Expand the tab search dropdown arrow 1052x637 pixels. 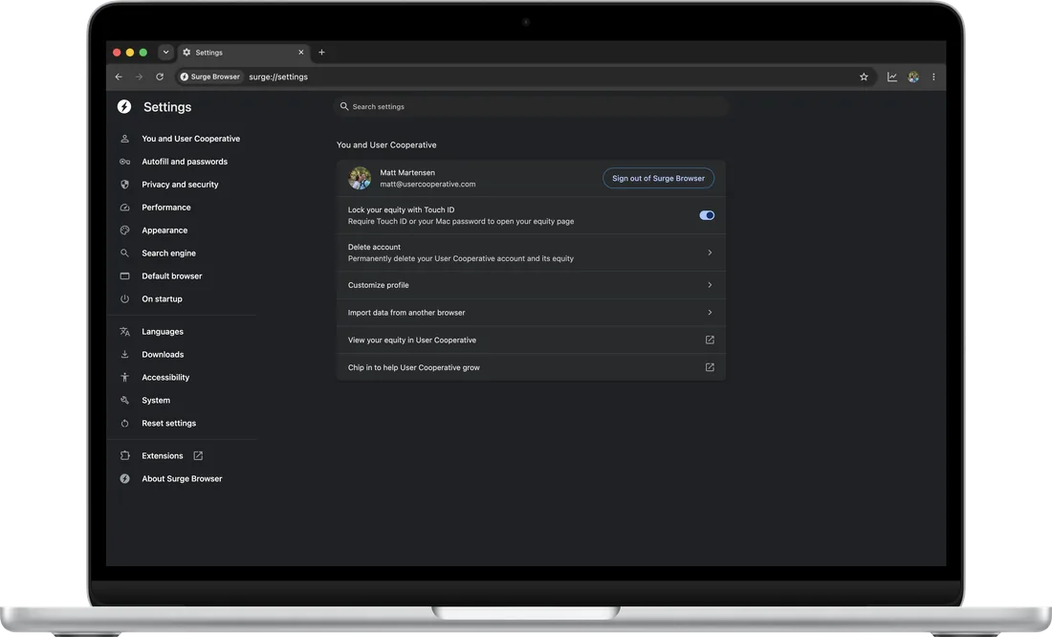(x=165, y=53)
